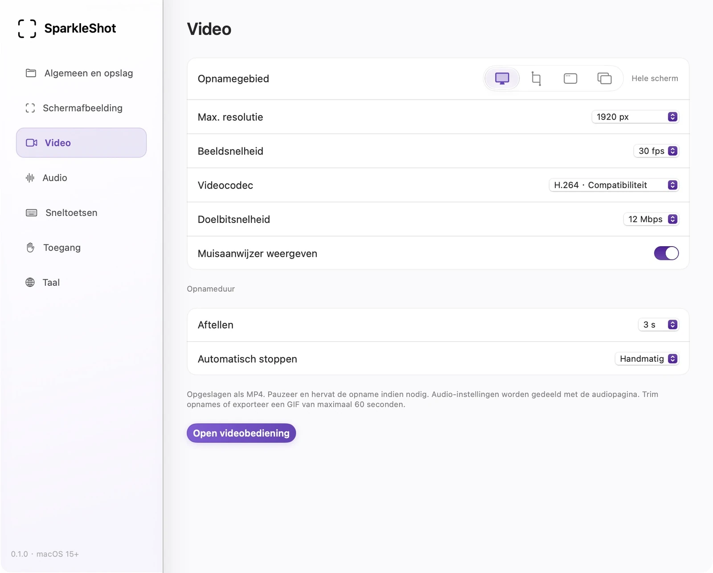Open the Taal settings page
Viewport: 713px width, 573px height.
[81, 282]
